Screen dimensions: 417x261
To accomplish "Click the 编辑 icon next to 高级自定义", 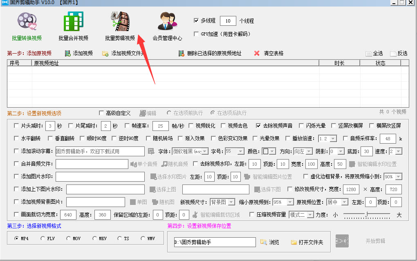I will [x=143, y=113].
